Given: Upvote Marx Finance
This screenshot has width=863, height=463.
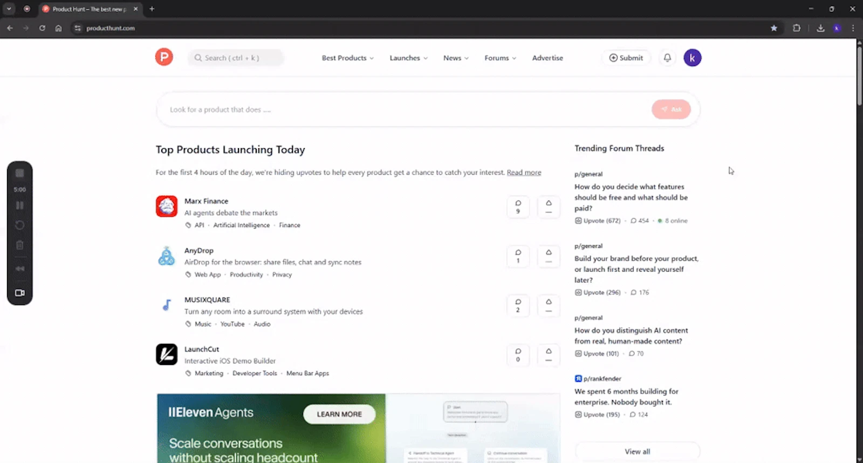Looking at the screenshot, I should 549,207.
